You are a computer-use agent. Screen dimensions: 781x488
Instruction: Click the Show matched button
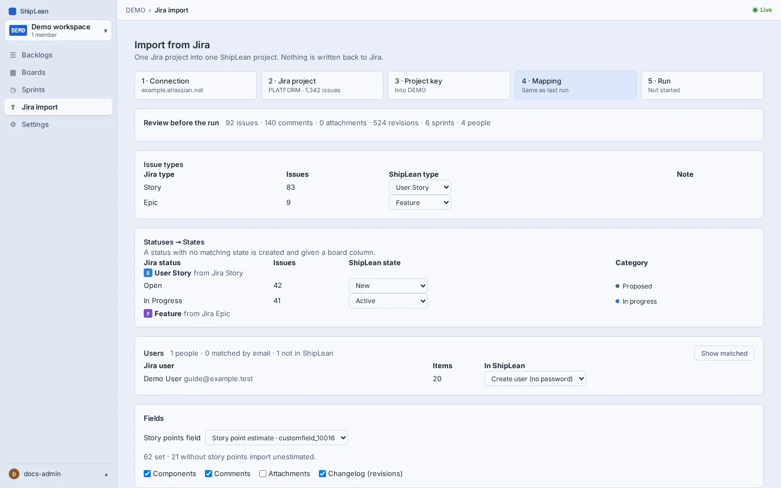(724, 354)
